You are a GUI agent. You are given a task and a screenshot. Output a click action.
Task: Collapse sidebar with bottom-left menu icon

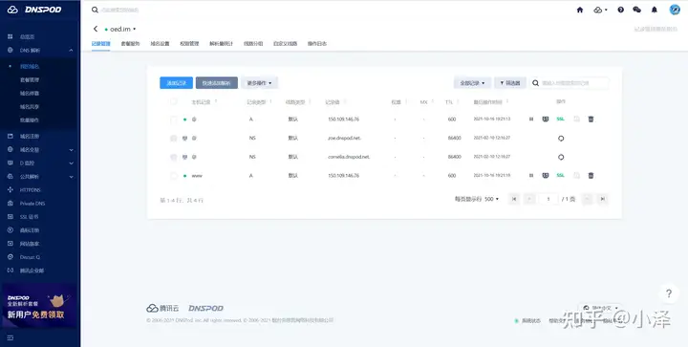pos(11,337)
